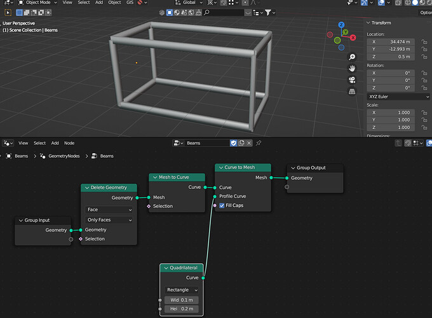
Task: Lock the Rotation Y value
Action: tap(424, 81)
